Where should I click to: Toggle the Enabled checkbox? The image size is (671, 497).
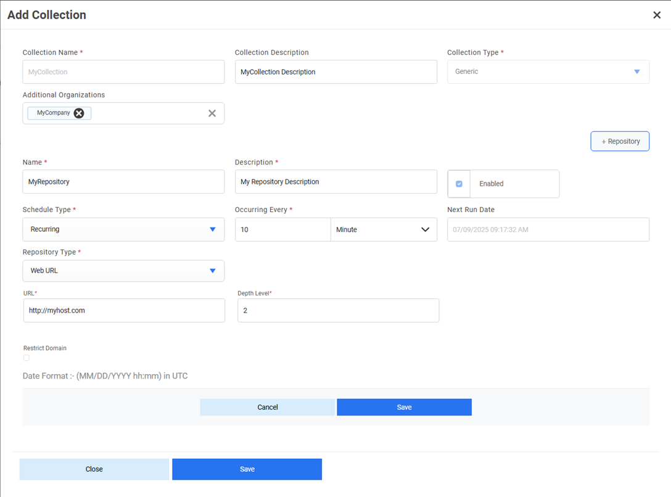(459, 184)
